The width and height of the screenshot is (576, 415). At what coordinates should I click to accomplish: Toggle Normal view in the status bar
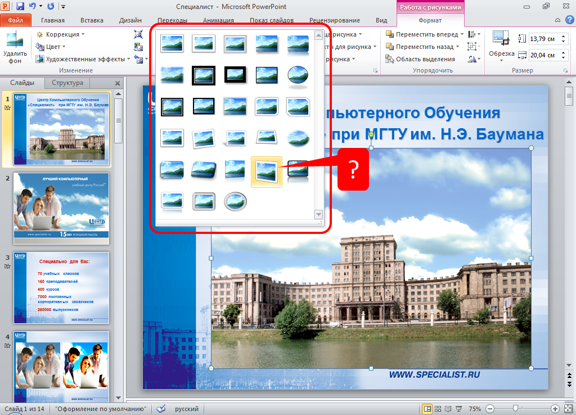pyautogui.click(x=427, y=409)
